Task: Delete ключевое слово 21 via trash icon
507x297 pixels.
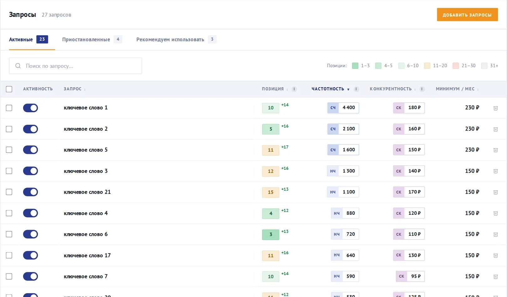Action: 495,192
